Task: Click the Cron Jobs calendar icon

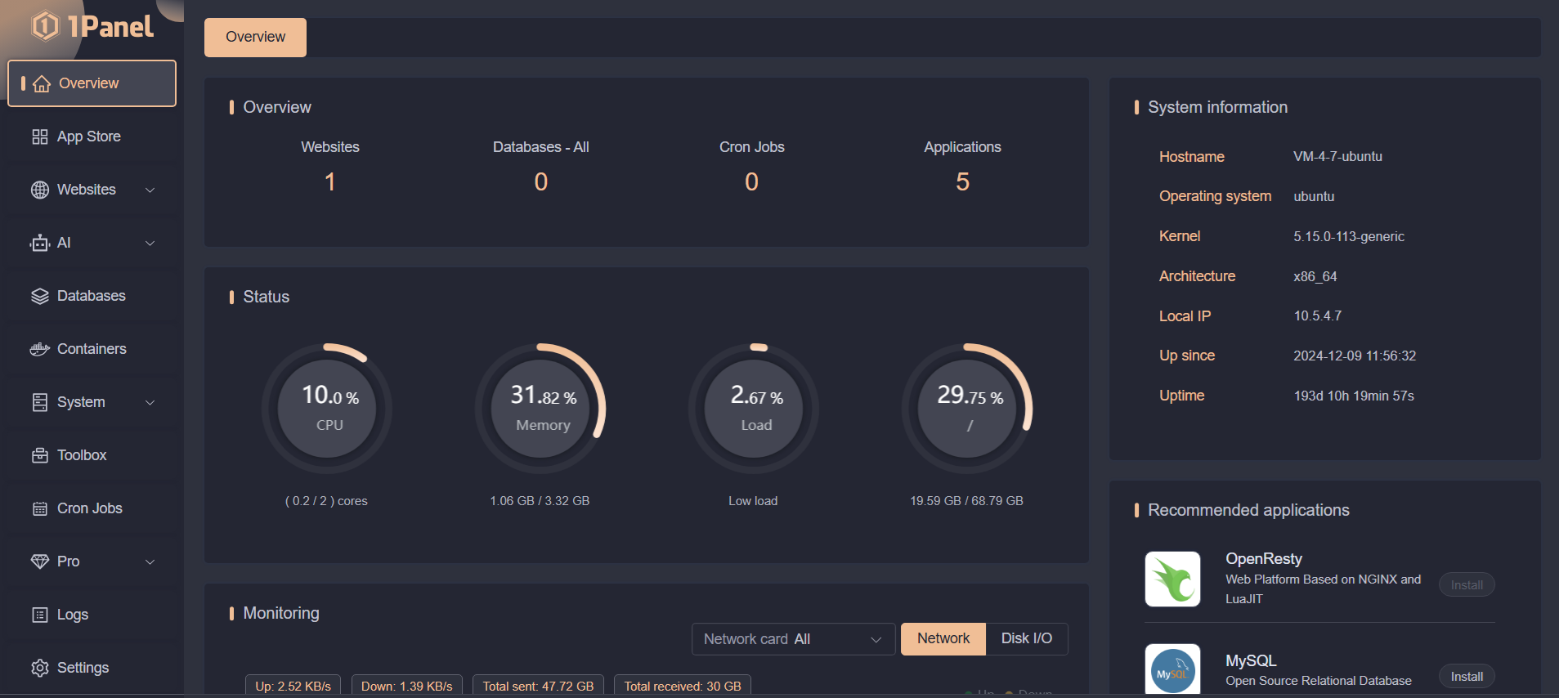Action: 40,508
